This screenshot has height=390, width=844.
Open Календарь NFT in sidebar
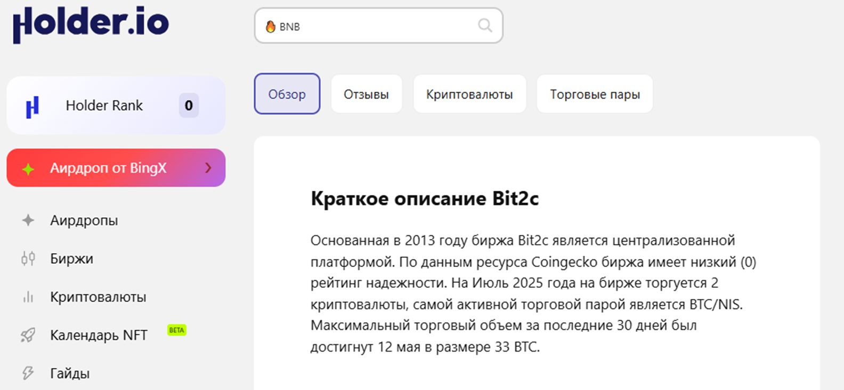point(99,335)
